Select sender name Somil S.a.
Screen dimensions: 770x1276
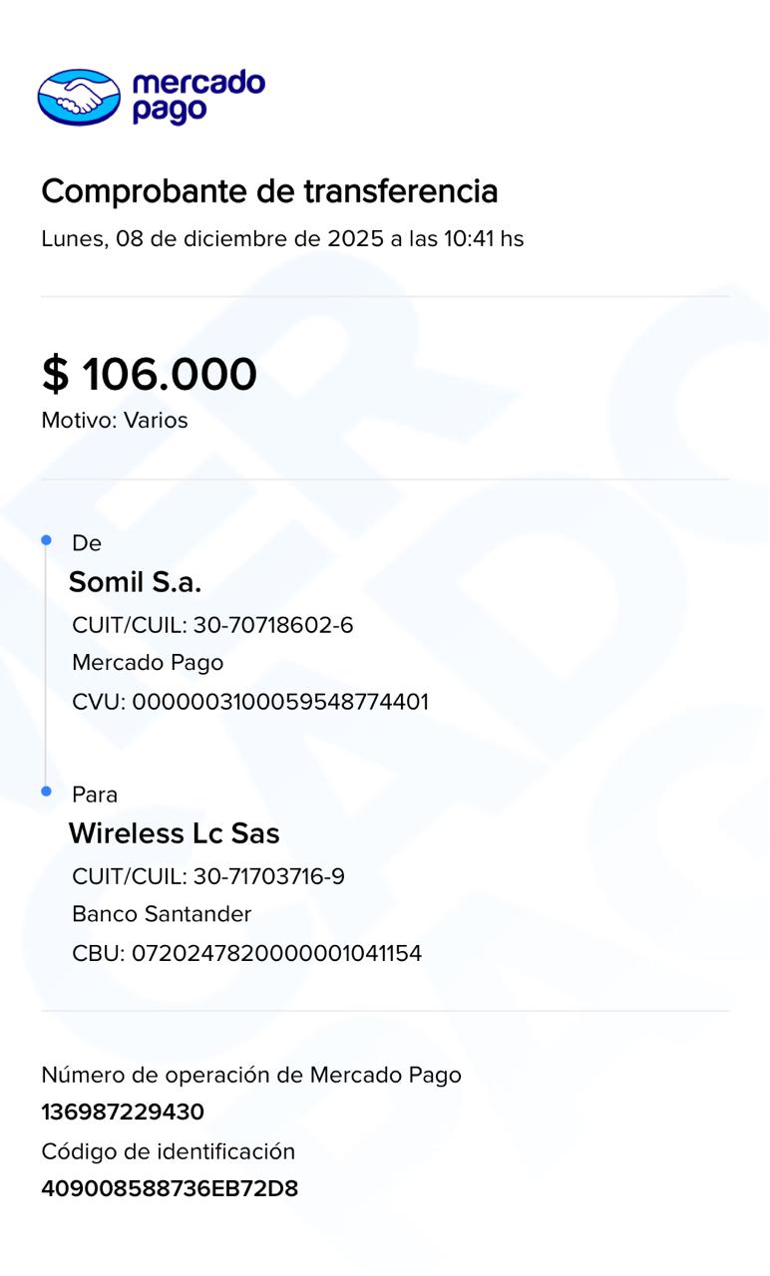pyautogui.click(x=135, y=582)
